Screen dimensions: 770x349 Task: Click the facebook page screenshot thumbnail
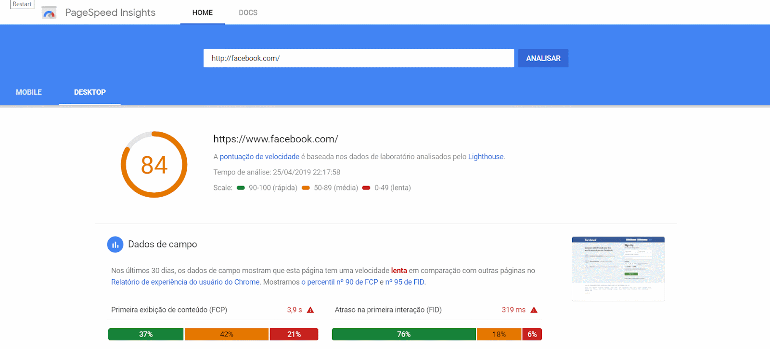coord(618,269)
